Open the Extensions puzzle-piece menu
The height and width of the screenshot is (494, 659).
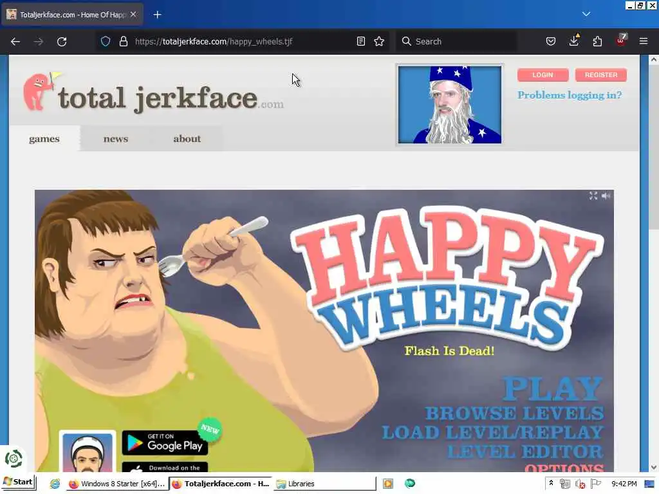(597, 41)
